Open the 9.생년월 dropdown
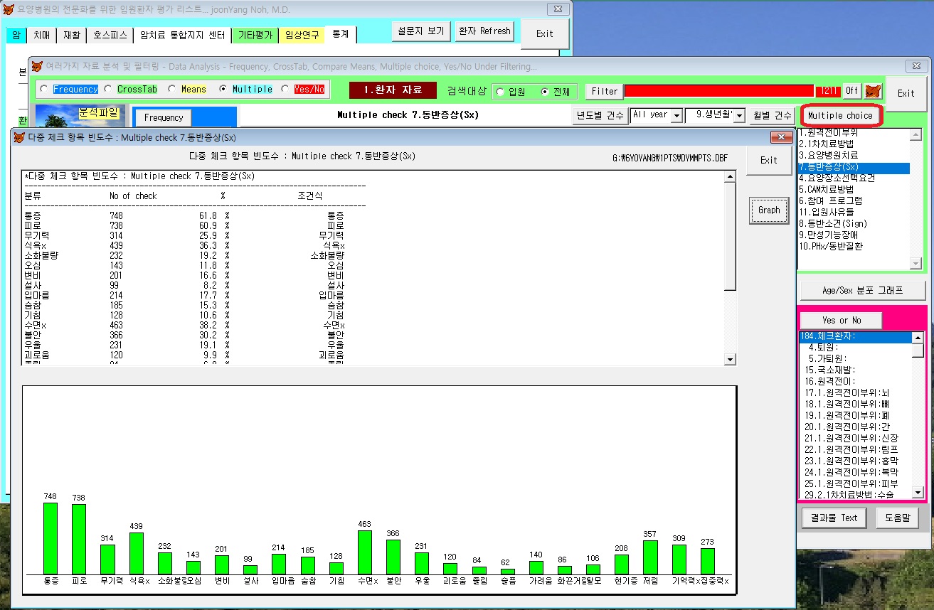The image size is (934, 610). [739, 115]
